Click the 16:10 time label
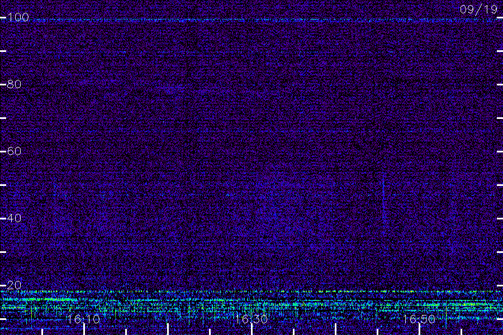Image resolution: width=503 pixels, height=335 pixels. [x=84, y=319]
